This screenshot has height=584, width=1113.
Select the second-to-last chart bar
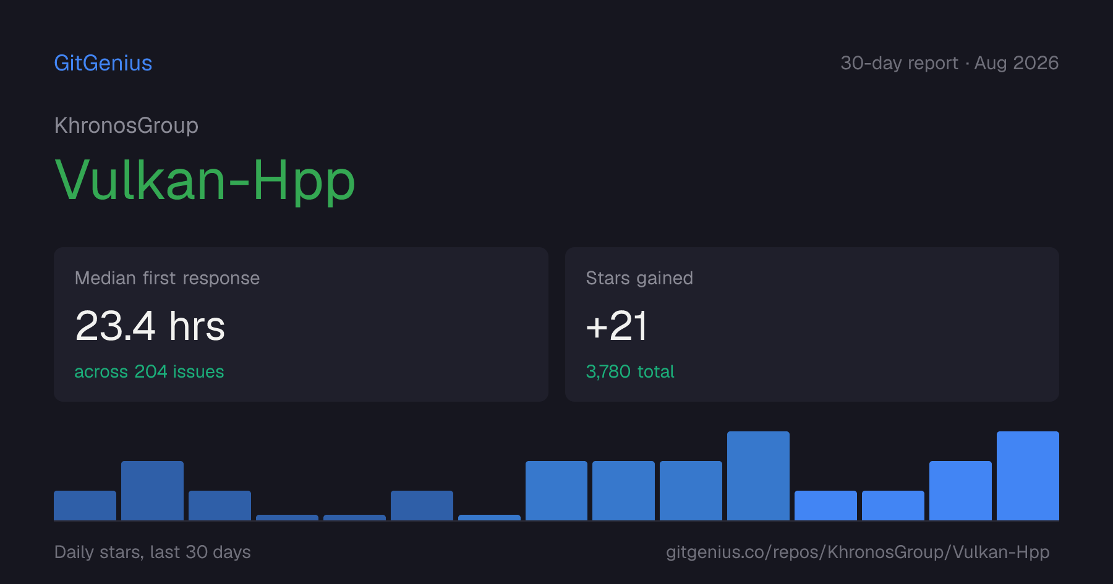(960, 491)
